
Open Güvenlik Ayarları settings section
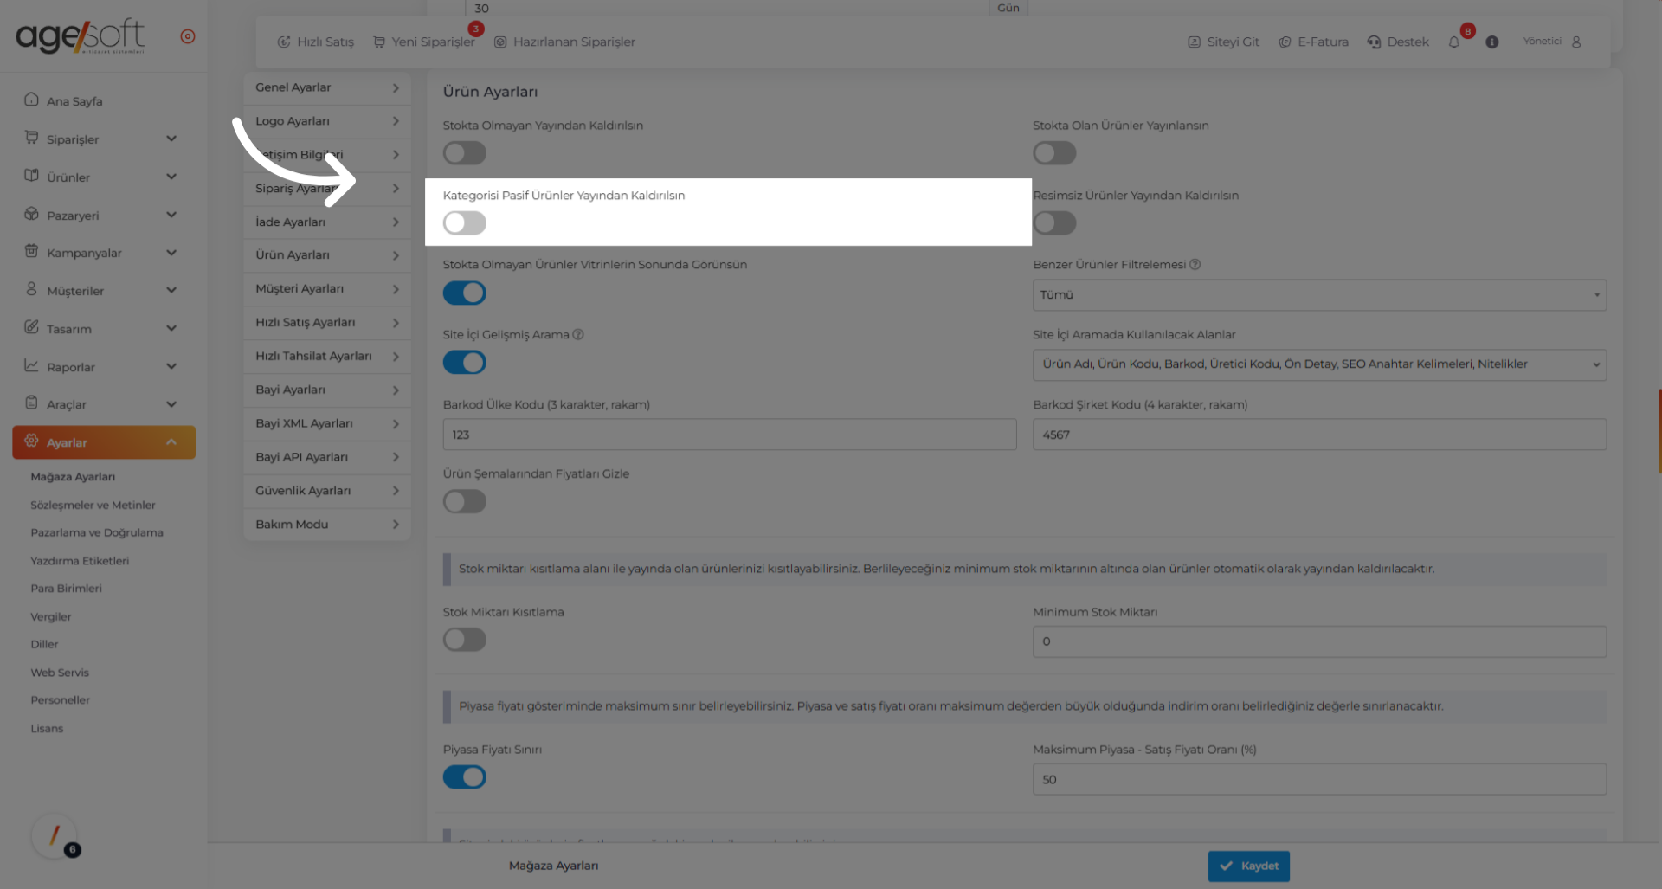pos(327,491)
